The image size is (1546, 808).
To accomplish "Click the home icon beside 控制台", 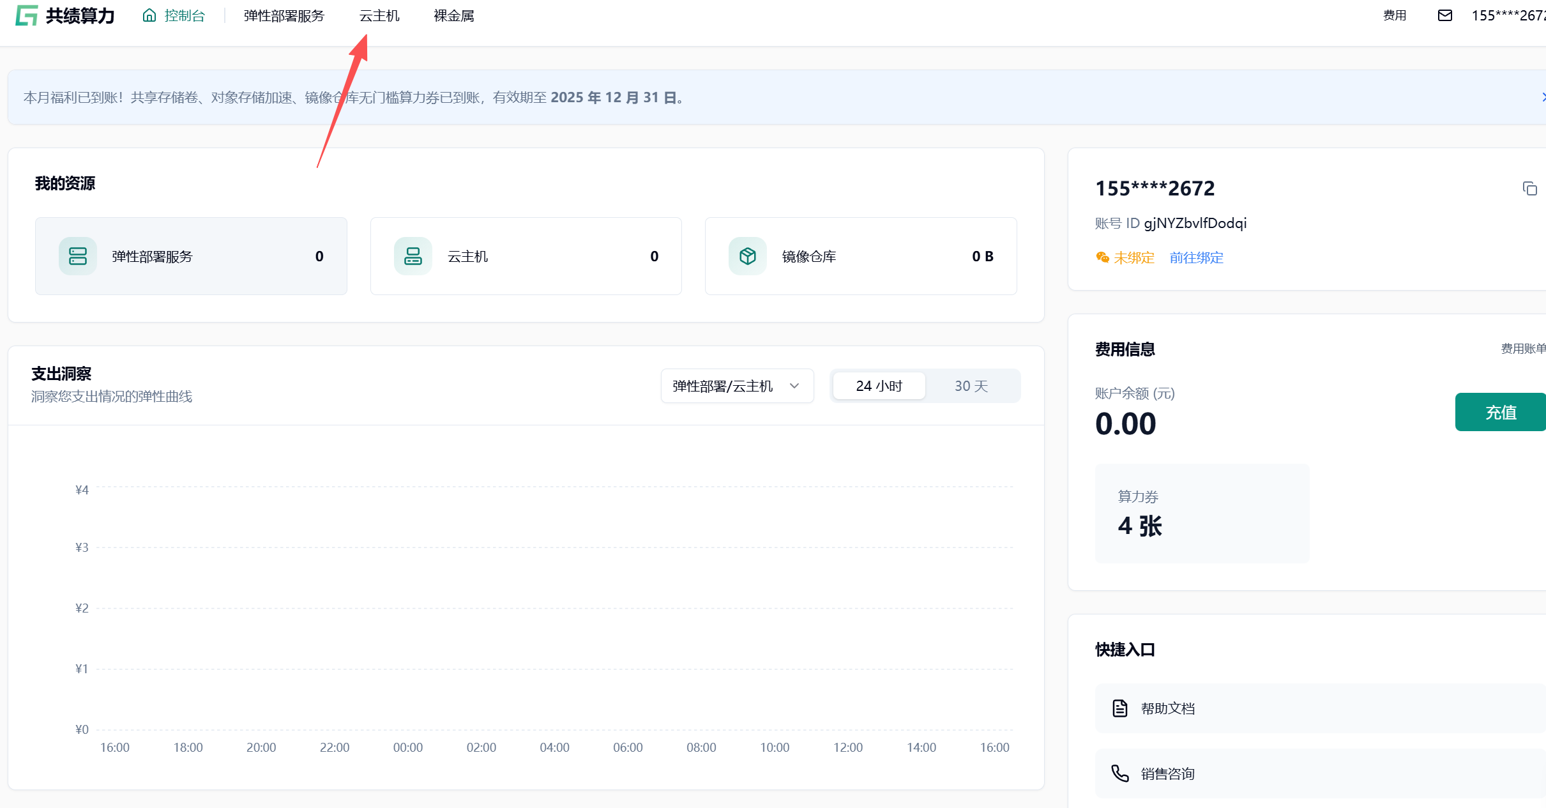I will (x=149, y=15).
